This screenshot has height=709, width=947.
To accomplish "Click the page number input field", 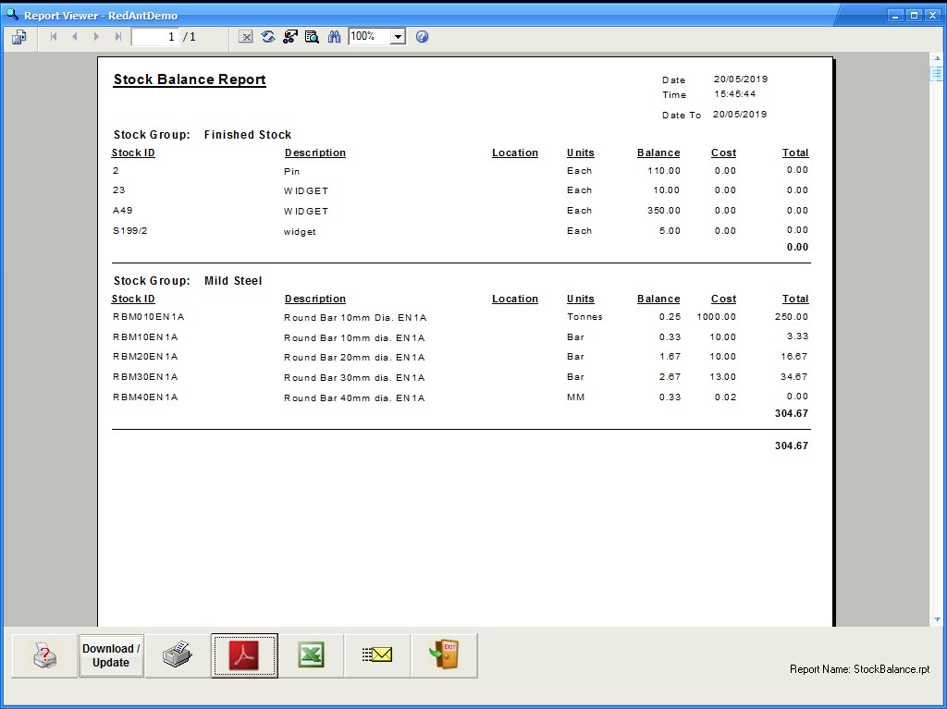I will (x=154, y=37).
